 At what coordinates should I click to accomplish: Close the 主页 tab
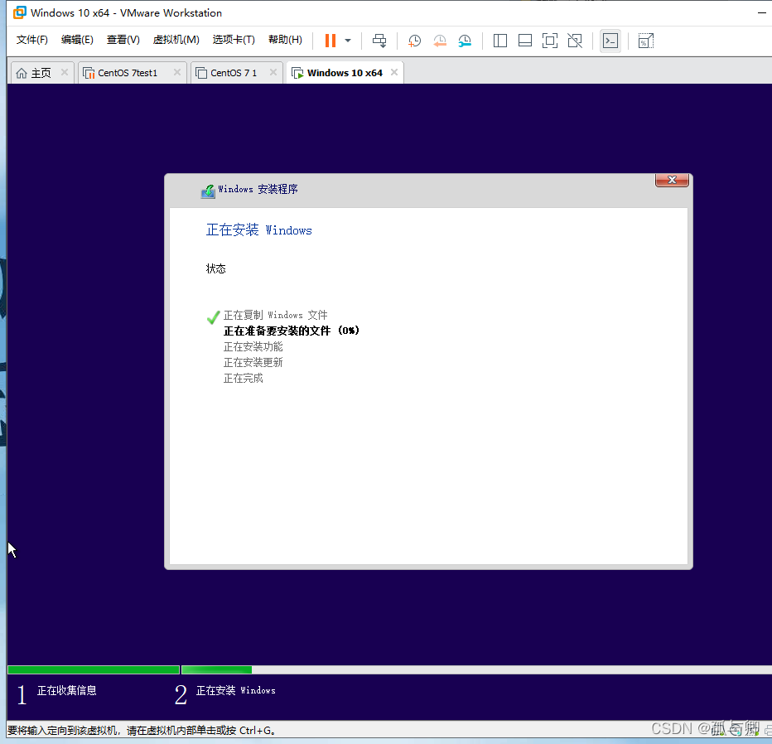(x=64, y=72)
